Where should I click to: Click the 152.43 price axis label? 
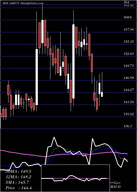pos(129,54)
